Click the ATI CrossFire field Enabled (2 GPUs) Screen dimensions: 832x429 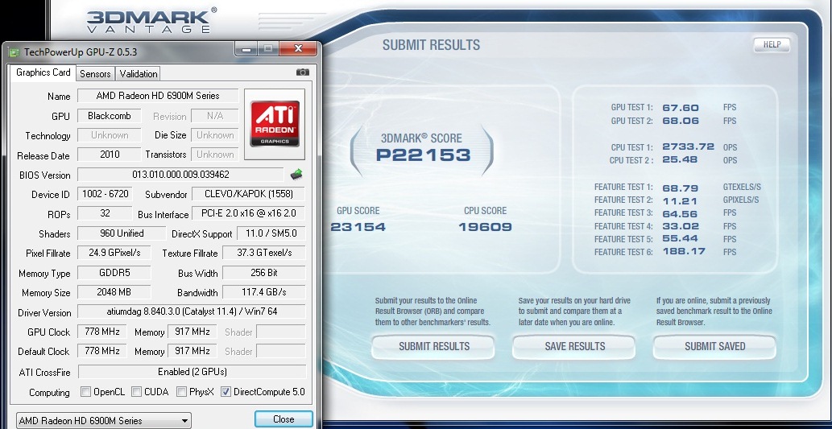tap(192, 372)
